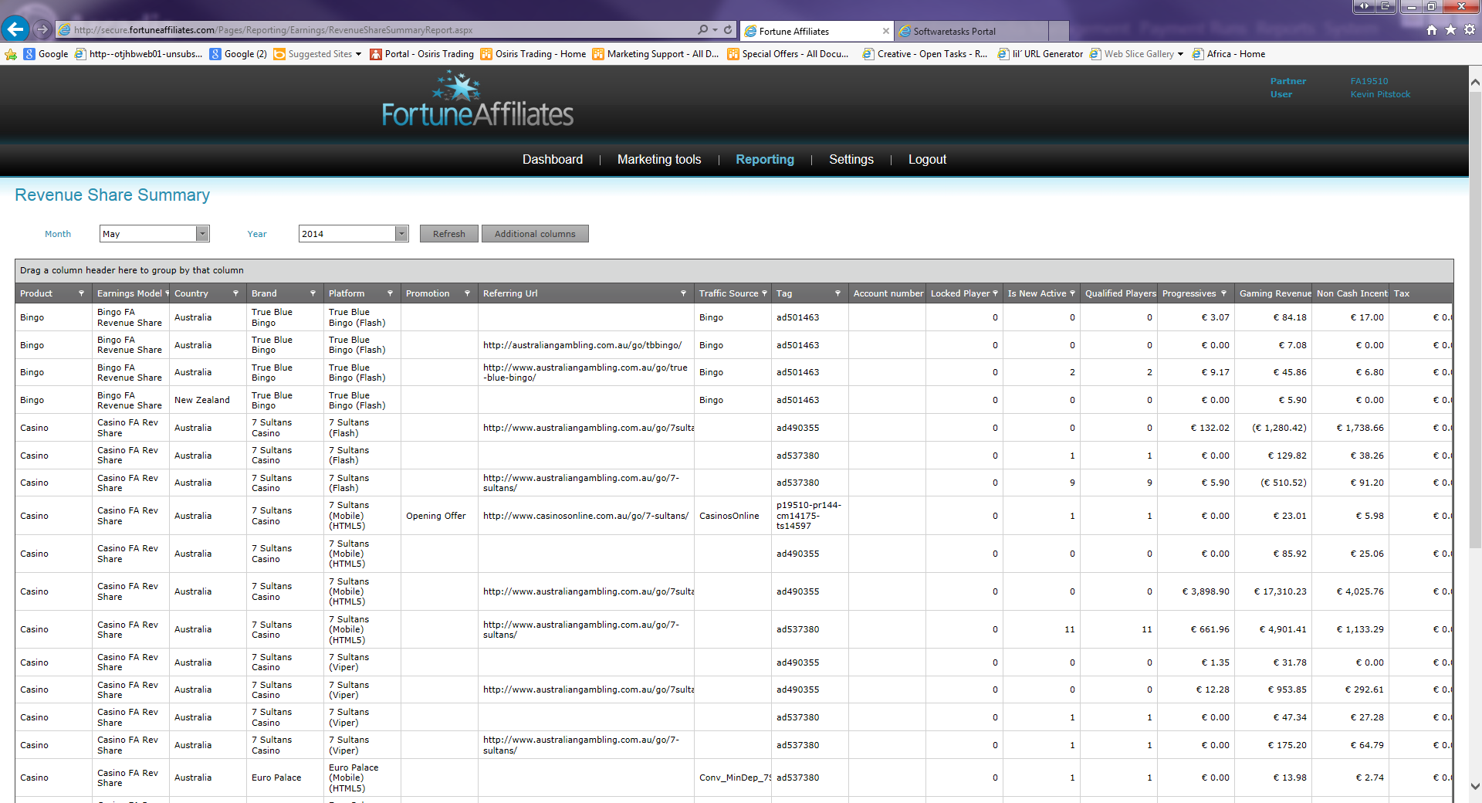Image resolution: width=1482 pixels, height=803 pixels.
Task: Click the add-to-favorites-bar star icon
Action: (11, 54)
